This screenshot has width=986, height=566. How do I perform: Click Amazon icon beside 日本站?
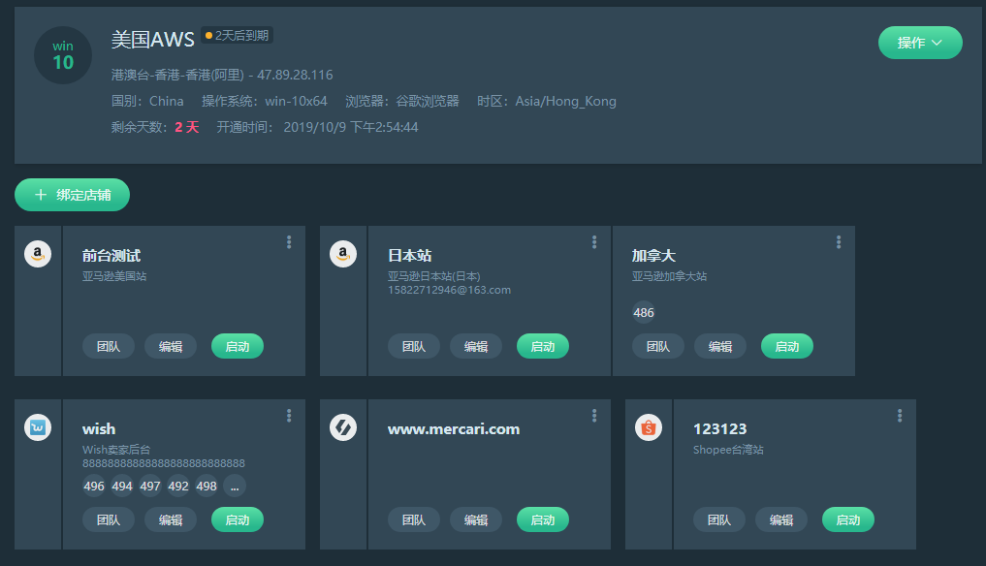(343, 254)
